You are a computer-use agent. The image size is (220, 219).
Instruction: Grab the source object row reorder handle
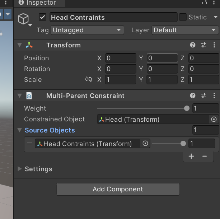tap(29, 143)
